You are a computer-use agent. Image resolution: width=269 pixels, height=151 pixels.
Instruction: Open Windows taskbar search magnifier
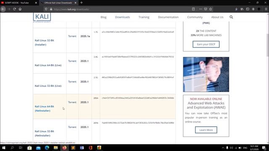pos(12,148)
